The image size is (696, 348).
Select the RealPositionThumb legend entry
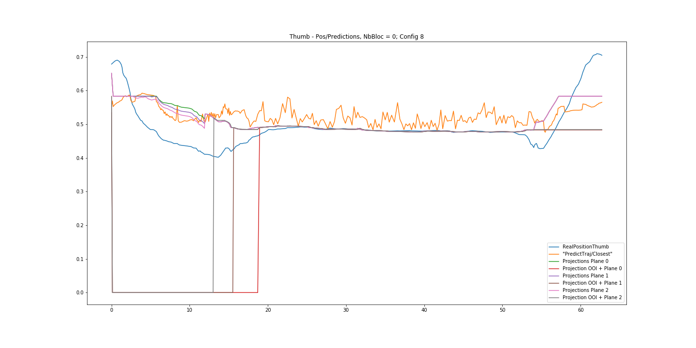[x=585, y=247]
